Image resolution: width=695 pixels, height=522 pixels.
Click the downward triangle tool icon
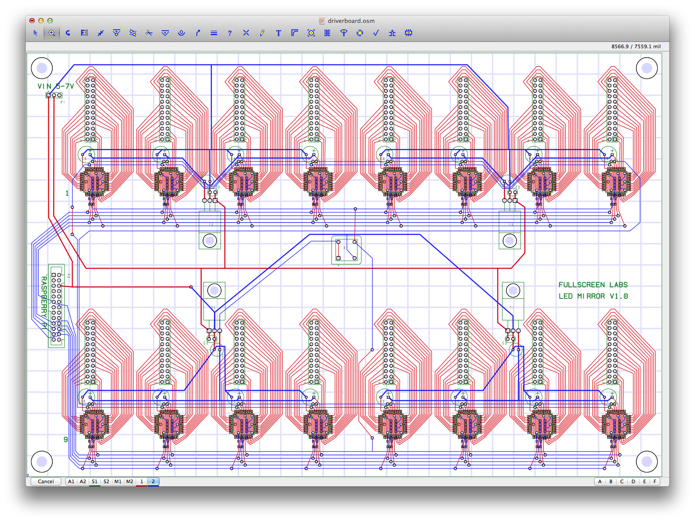[165, 33]
